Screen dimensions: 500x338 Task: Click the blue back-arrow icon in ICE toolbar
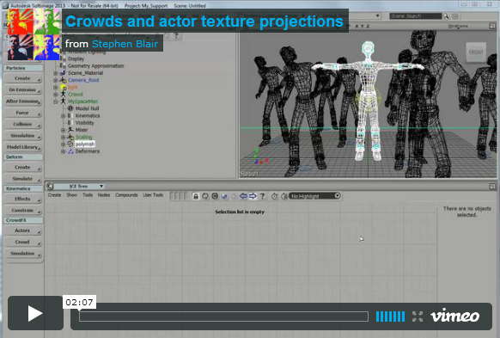[243, 196]
